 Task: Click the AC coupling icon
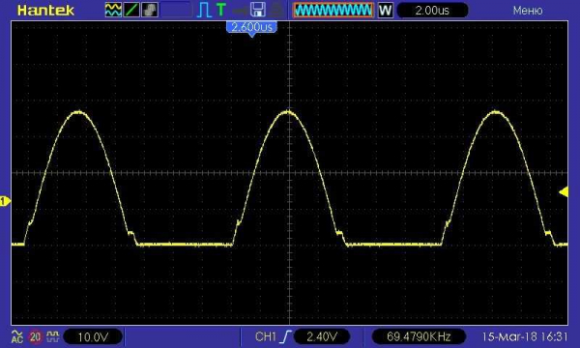17,336
